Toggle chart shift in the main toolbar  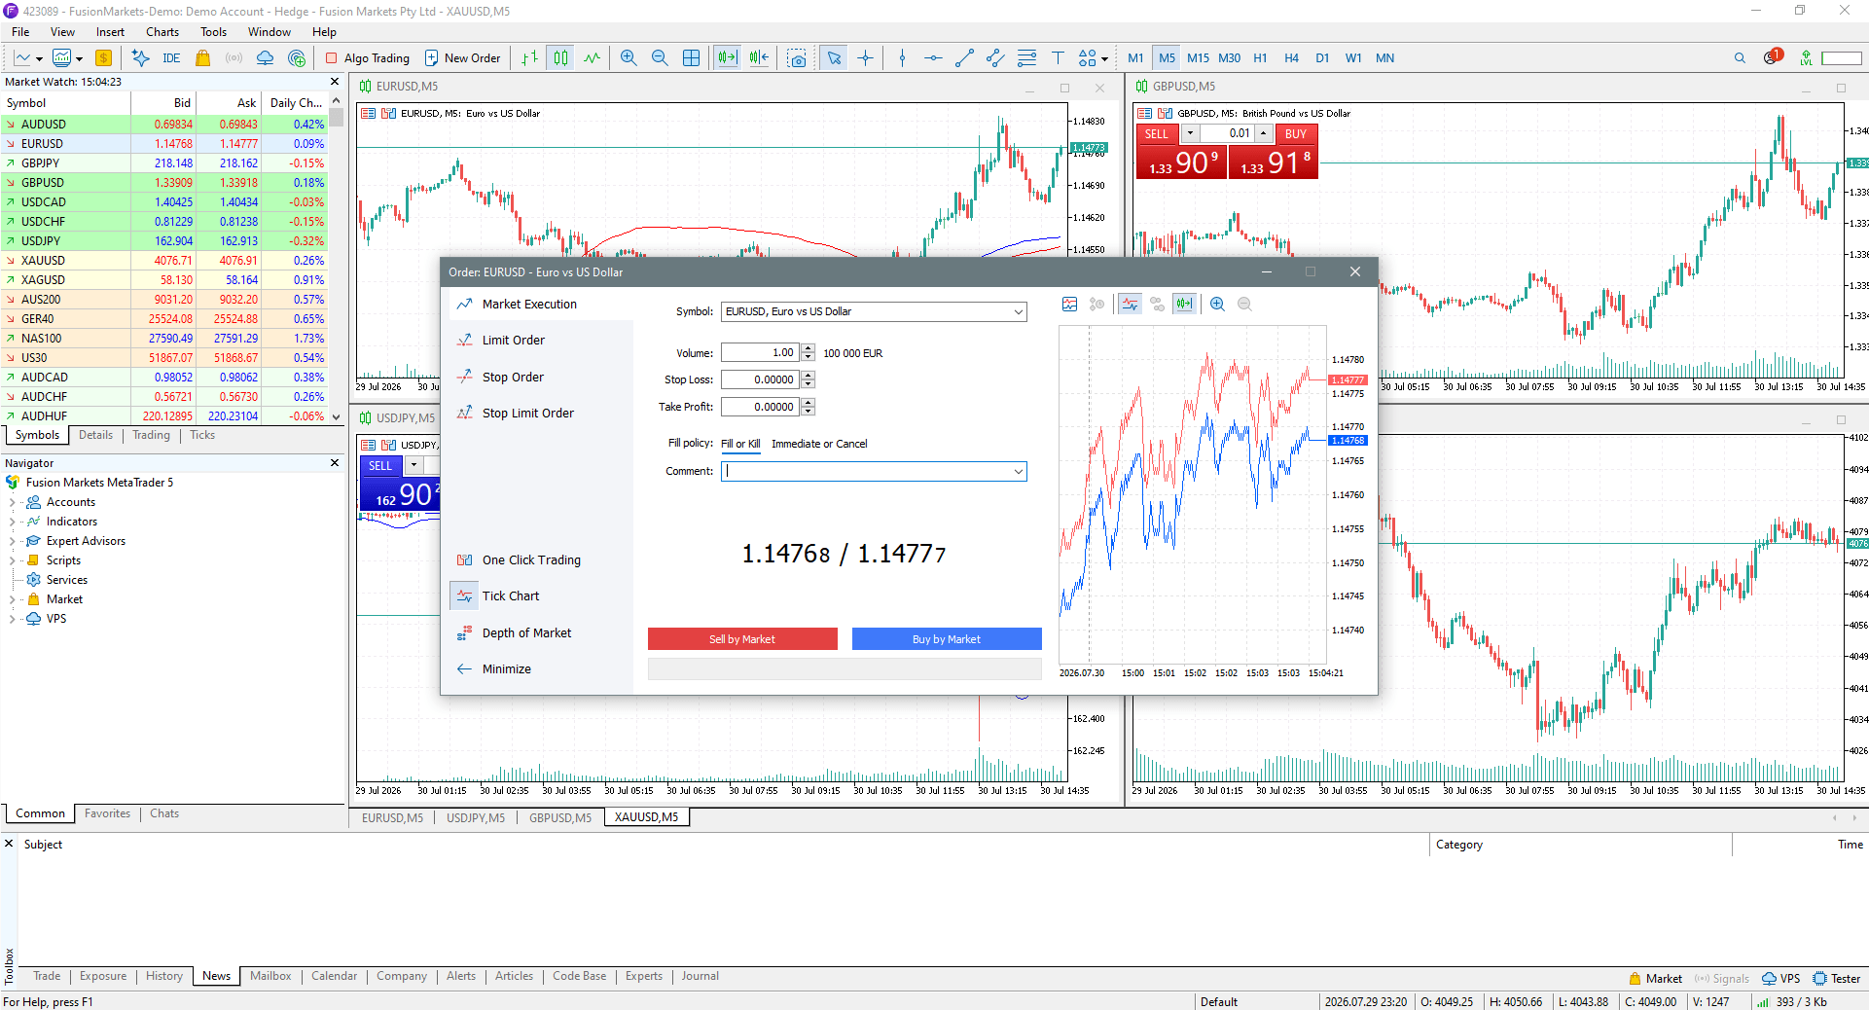click(759, 58)
